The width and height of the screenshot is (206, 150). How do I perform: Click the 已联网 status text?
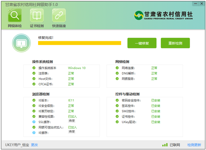coord(175,145)
